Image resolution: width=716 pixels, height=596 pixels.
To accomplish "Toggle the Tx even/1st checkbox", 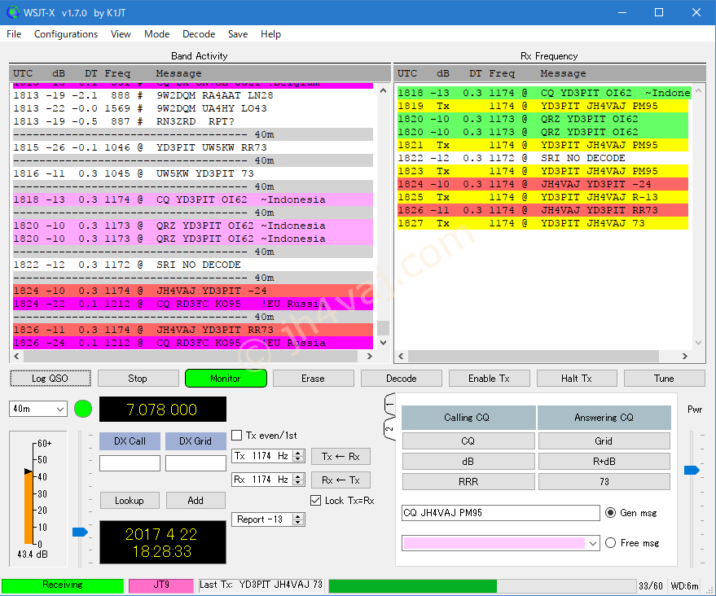I will click(236, 436).
